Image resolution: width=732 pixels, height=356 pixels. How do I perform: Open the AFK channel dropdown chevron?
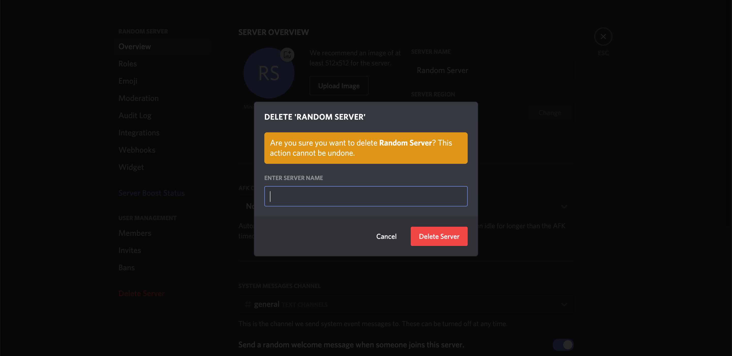coord(564,206)
